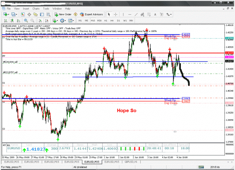Image resolution: width=235 pixels, height=170 pixels.
Task: Select the trendline tool
Action: pyautogui.click(x=136, y=14)
